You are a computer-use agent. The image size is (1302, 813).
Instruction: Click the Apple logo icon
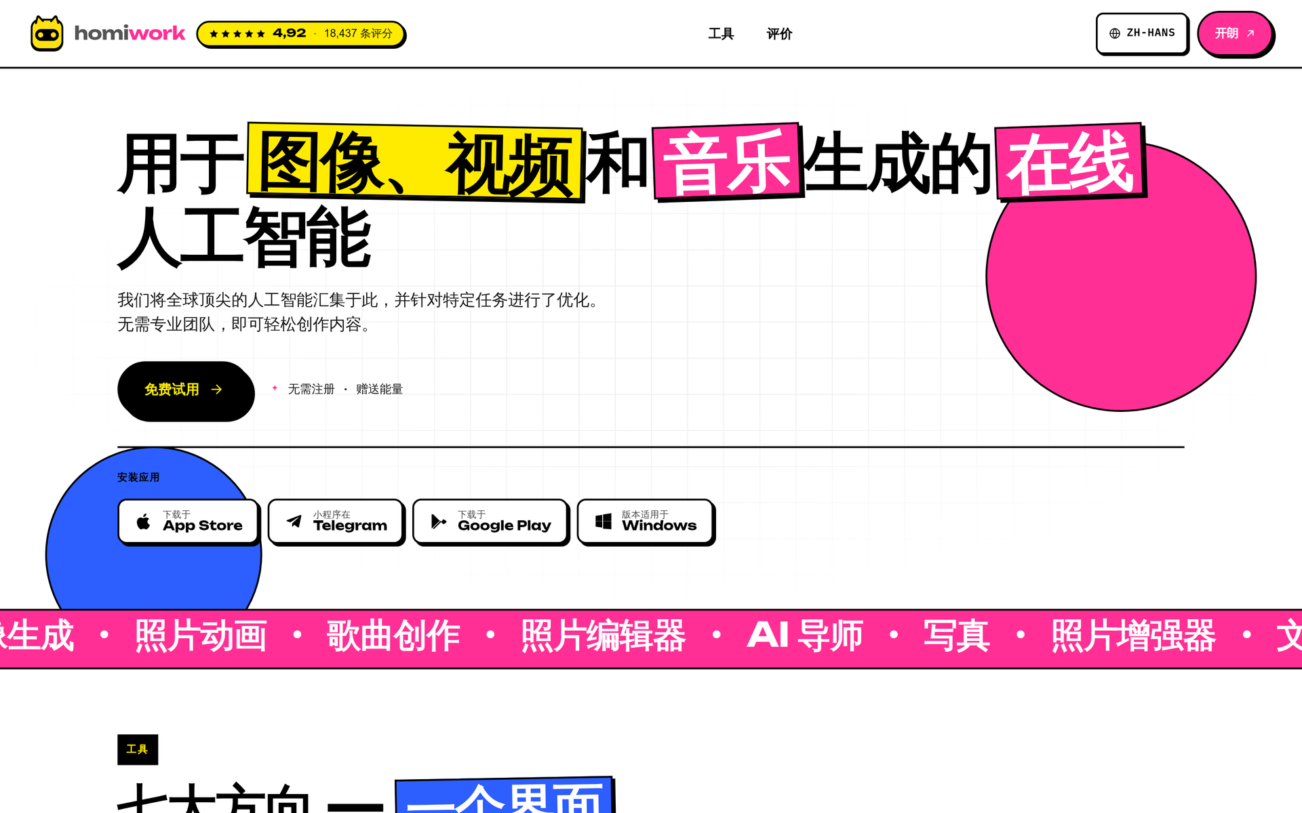tap(143, 521)
